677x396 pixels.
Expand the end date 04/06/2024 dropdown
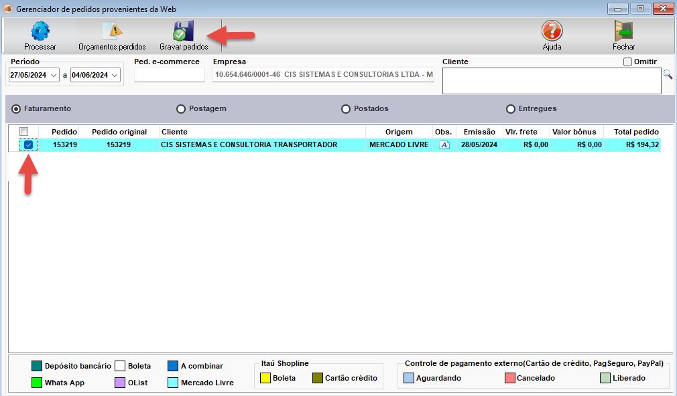click(115, 76)
